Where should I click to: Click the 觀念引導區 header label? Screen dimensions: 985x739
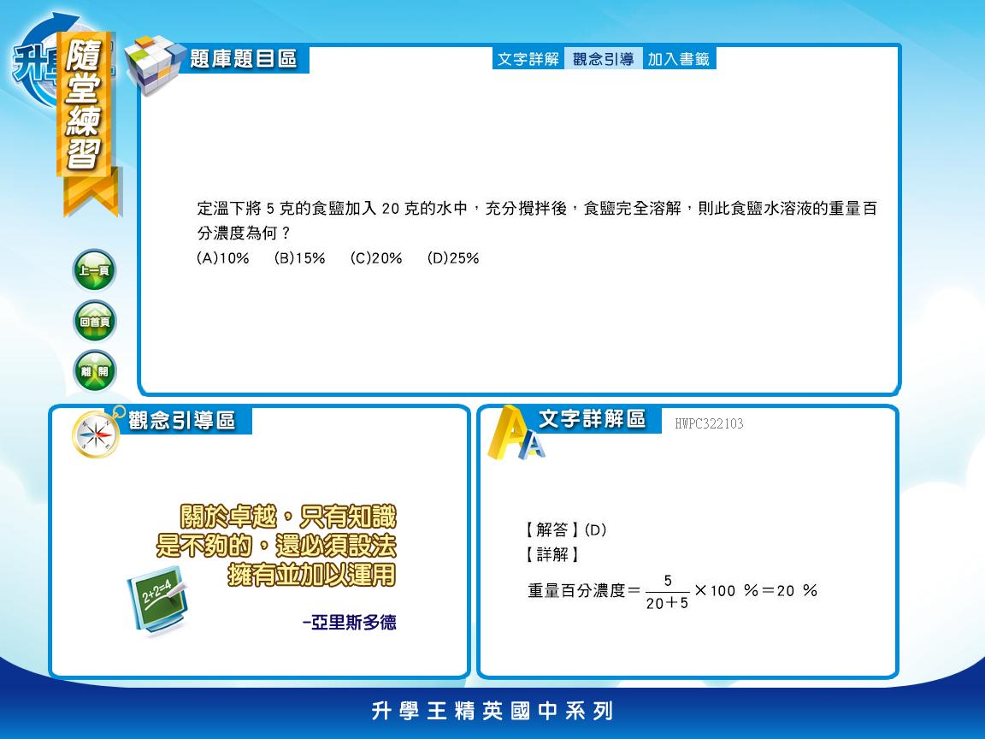(x=181, y=421)
